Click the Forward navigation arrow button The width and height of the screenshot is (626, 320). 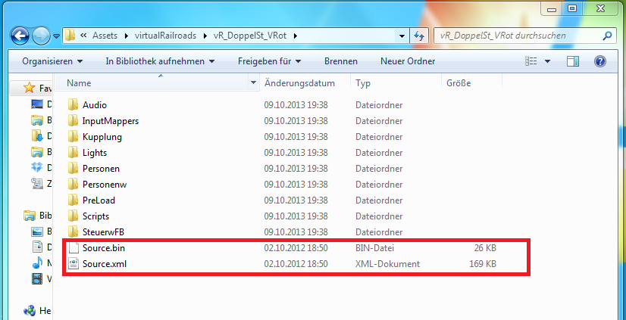[41, 36]
